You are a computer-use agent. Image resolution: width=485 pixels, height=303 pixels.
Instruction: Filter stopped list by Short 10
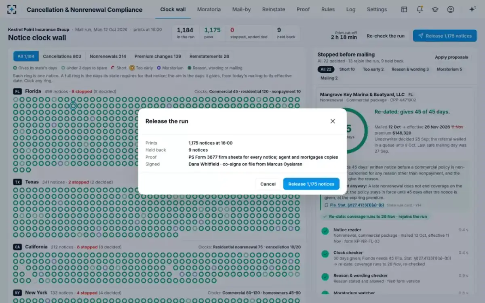point(347,69)
